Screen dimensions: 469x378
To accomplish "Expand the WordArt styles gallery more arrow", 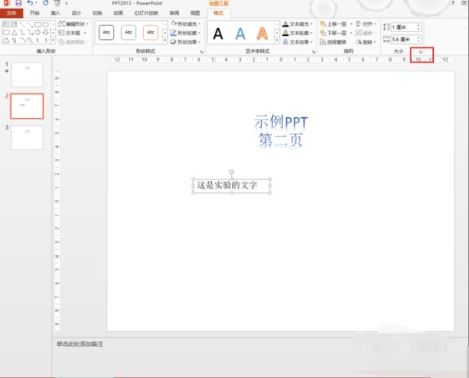I will (x=277, y=41).
